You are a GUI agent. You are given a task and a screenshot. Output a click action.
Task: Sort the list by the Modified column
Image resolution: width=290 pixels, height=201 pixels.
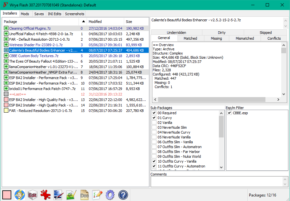(x=105, y=22)
